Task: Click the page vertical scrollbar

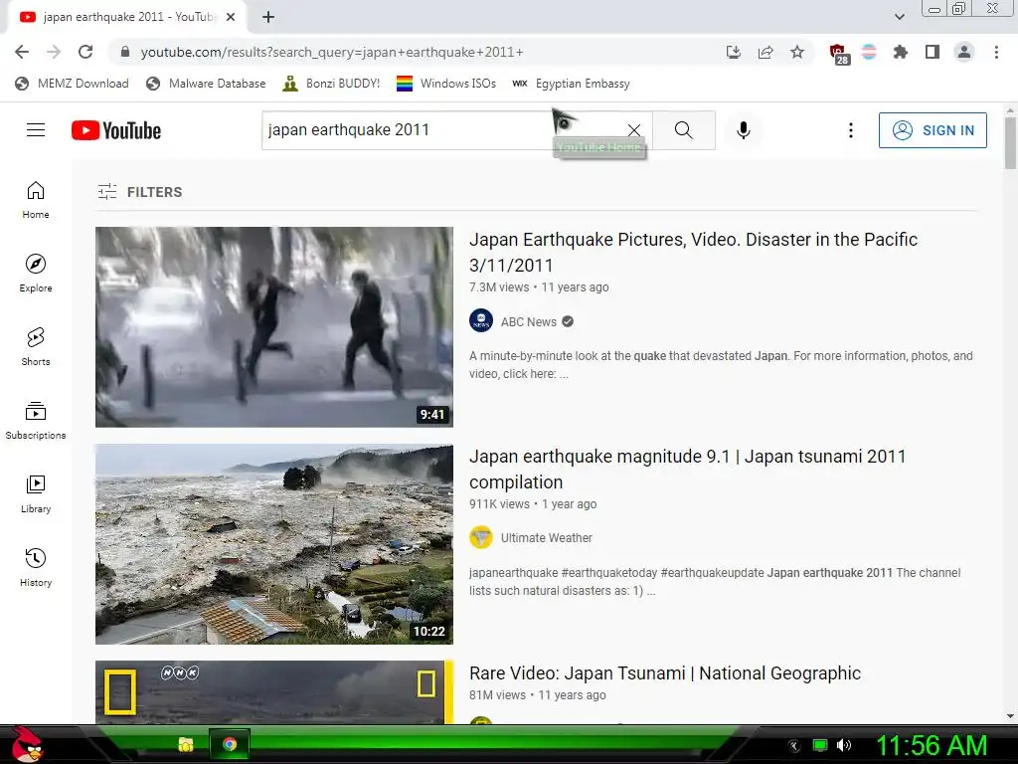Action: tap(1010, 143)
